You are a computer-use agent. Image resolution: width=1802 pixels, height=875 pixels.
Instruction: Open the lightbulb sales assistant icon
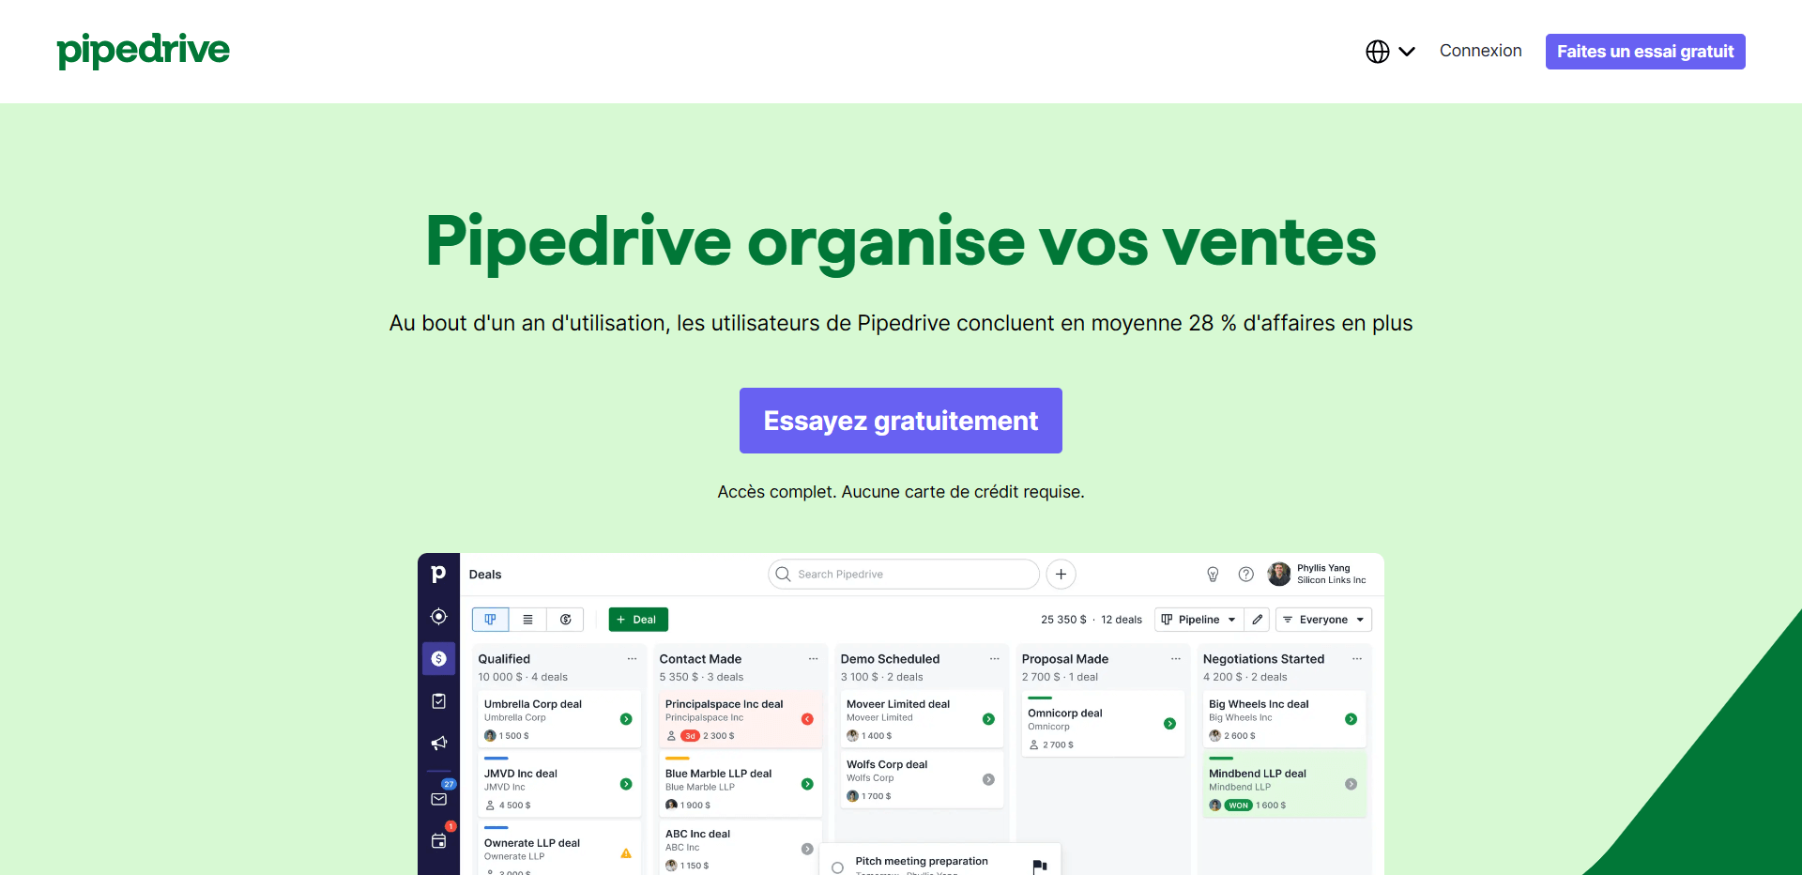1213,575
